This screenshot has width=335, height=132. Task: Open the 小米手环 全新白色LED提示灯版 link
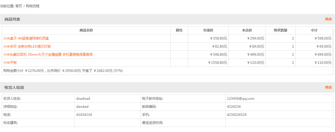pyautogui.click(x=27, y=47)
